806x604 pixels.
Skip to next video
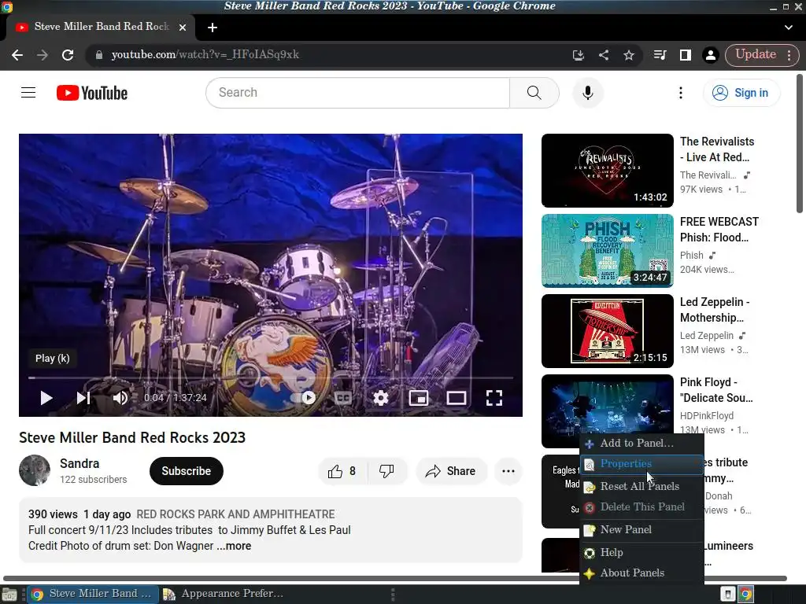pyautogui.click(x=83, y=398)
